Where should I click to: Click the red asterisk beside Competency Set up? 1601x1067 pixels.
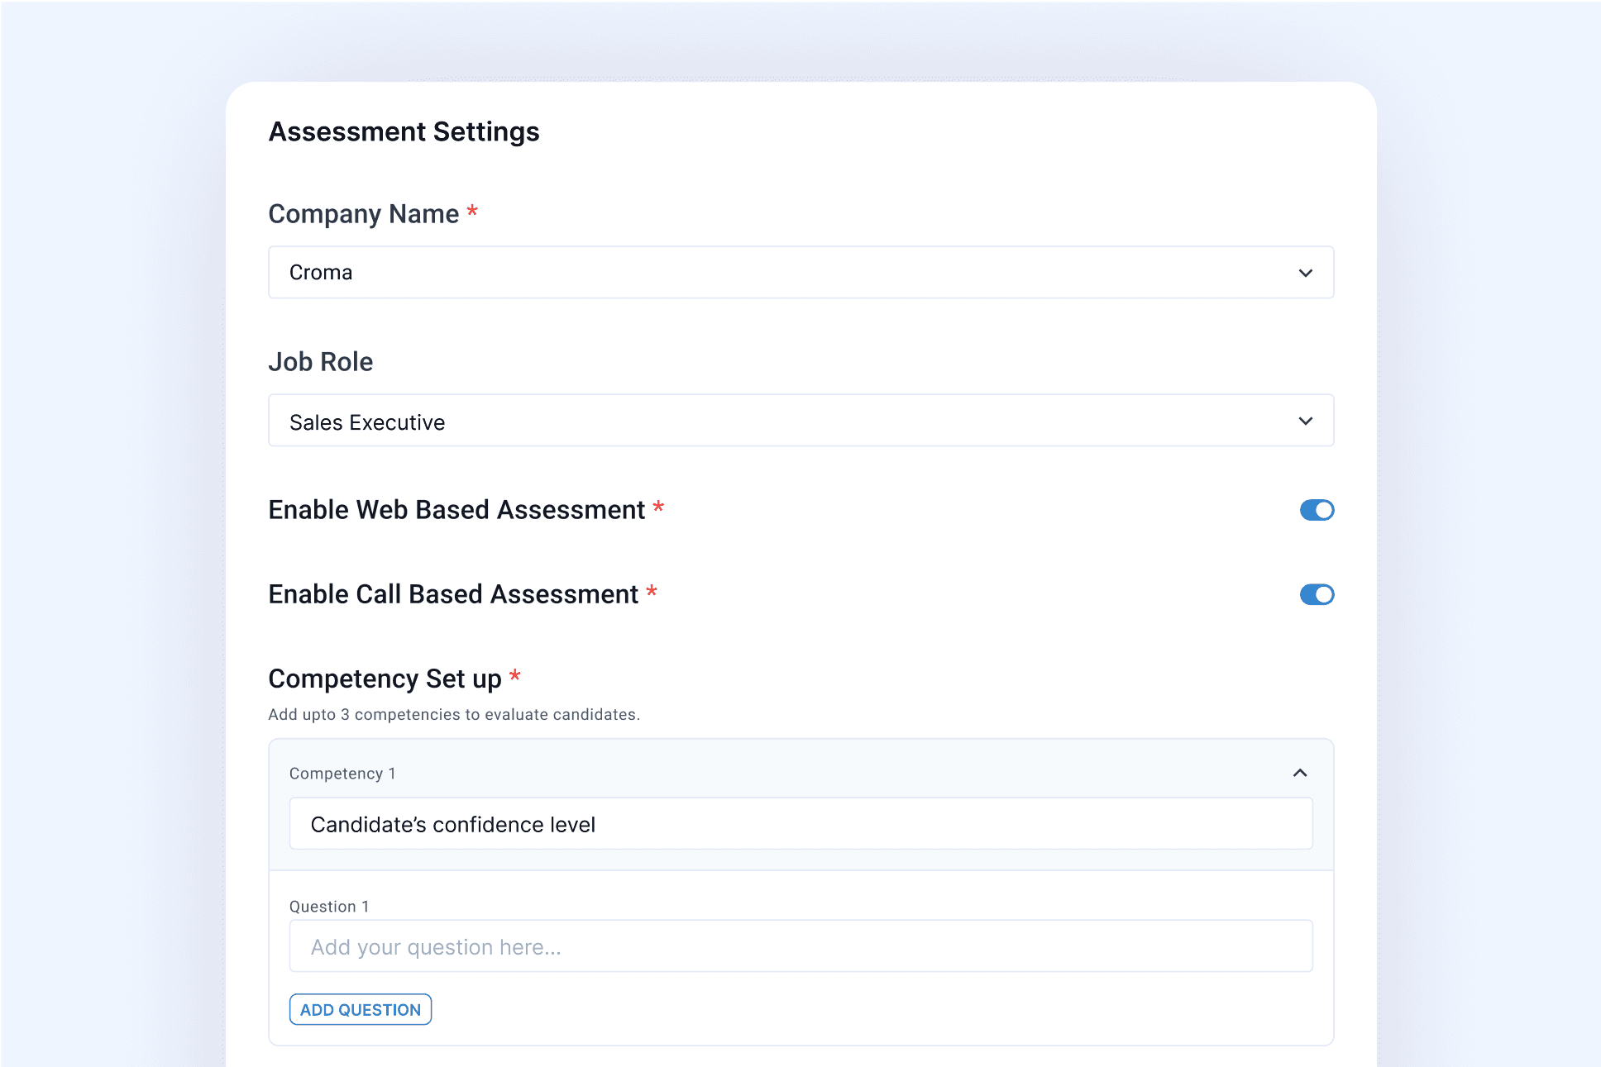(x=514, y=676)
